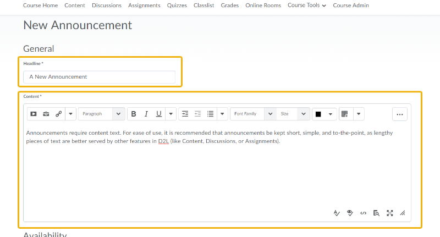The image size is (440, 237).
Task: Click the black text color swatch
Action: pyautogui.click(x=318, y=114)
